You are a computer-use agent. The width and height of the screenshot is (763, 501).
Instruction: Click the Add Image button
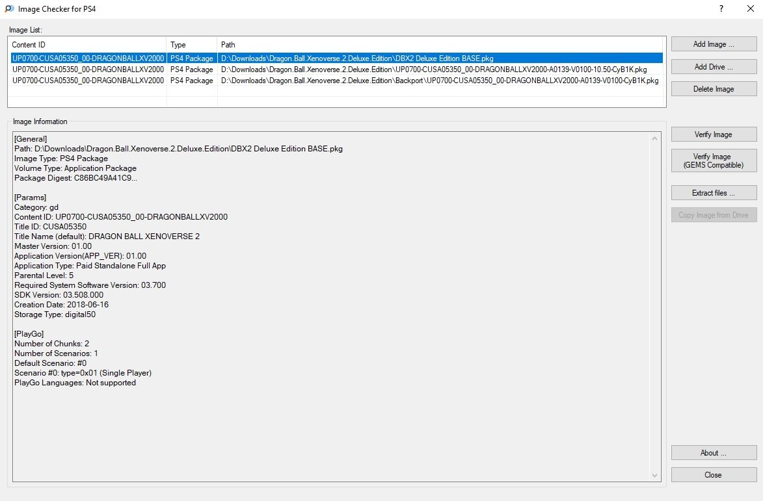[x=714, y=44]
